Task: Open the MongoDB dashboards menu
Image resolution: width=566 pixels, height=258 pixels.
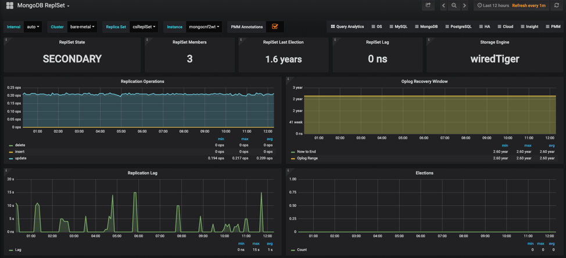Action: pyautogui.click(x=425, y=27)
